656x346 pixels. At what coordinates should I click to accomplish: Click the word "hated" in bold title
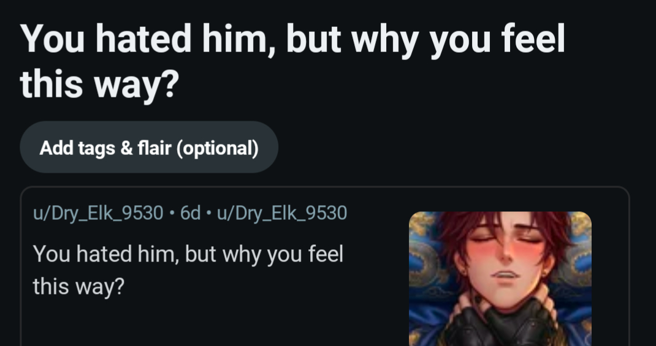143,40
